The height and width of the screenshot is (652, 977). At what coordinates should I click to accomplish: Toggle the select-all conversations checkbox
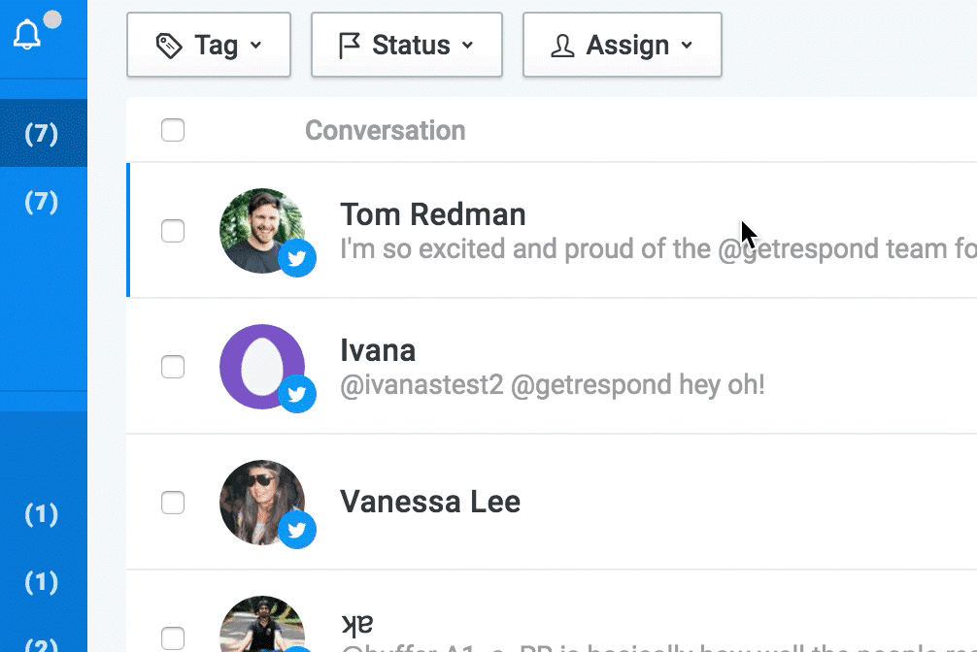(x=173, y=130)
